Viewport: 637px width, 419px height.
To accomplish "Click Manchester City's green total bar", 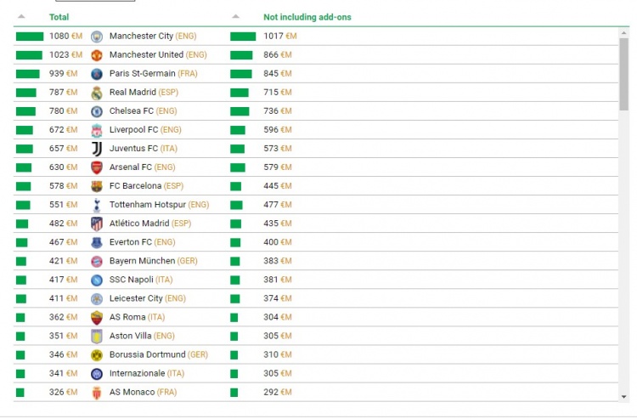I will tap(29, 37).
